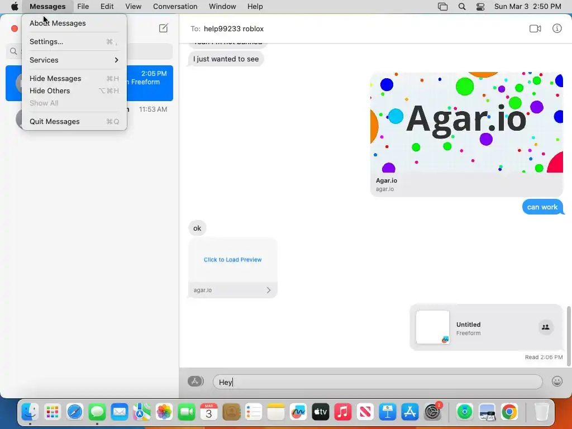572x429 pixels.
Task: Open the Help menu
Action: pos(255,7)
